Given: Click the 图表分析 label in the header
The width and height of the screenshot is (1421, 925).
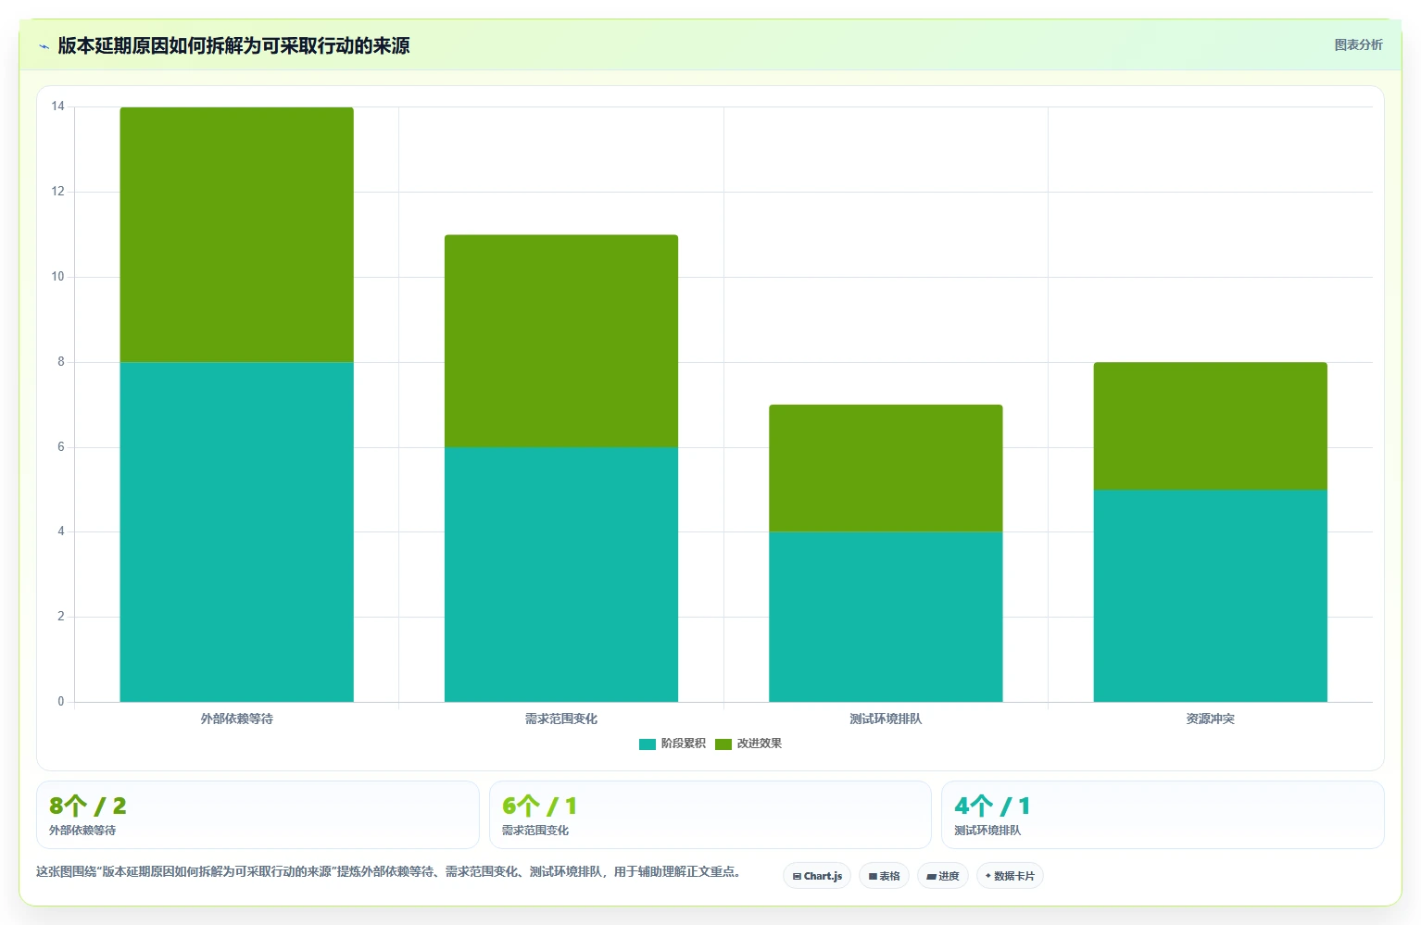Looking at the screenshot, I should point(1358,44).
